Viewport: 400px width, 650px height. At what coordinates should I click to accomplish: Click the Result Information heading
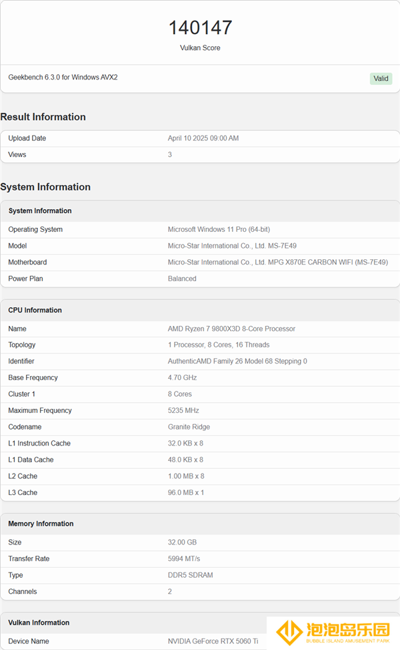(43, 117)
